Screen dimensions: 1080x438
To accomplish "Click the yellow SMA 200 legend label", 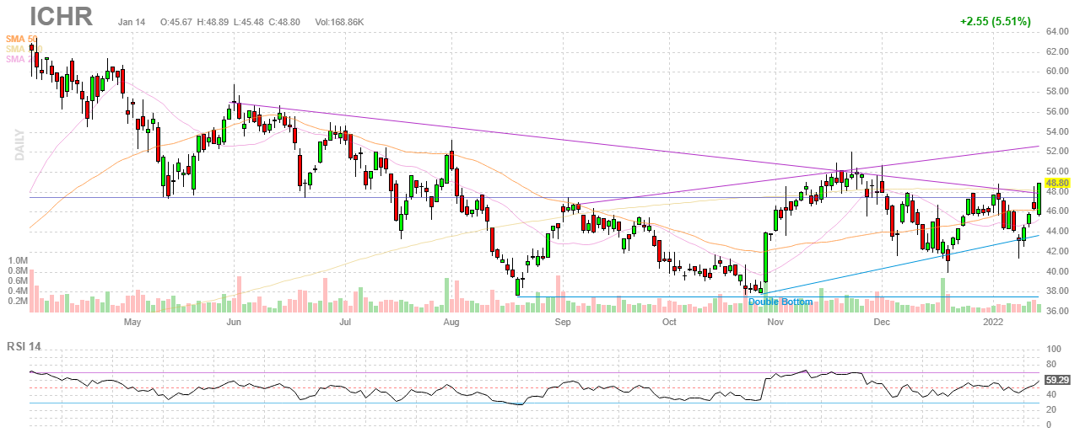I will tap(21, 49).
